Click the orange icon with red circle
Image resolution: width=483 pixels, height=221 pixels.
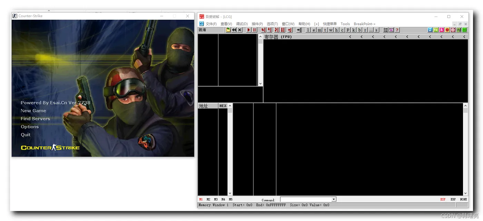[x=447, y=30]
